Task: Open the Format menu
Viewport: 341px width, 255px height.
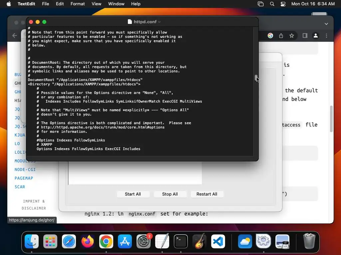Action: pos(78,4)
